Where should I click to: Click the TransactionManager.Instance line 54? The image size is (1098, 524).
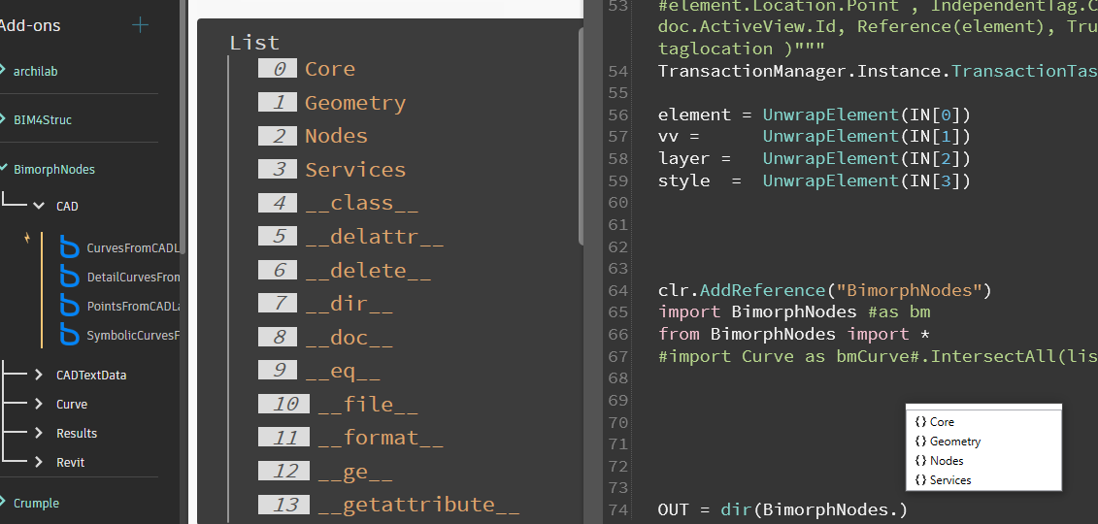879,71
